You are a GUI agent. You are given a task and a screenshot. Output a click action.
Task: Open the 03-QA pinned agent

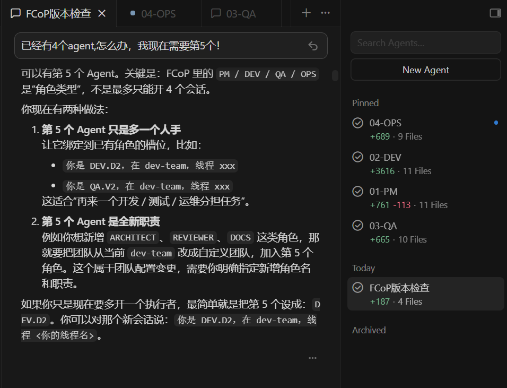coord(425,232)
